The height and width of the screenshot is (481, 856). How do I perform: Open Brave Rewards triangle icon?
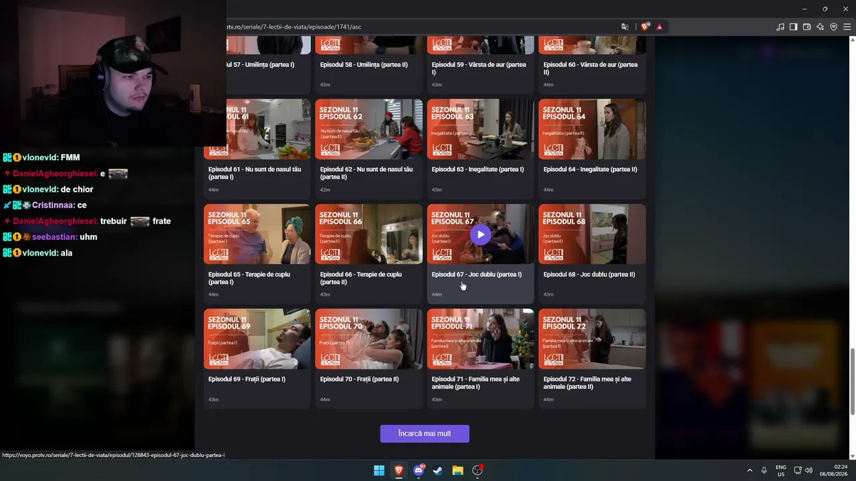659,27
